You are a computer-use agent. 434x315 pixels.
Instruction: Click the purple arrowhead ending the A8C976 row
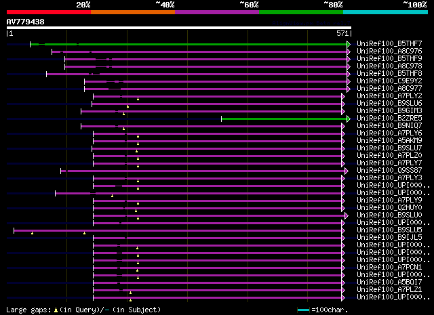(349, 51)
